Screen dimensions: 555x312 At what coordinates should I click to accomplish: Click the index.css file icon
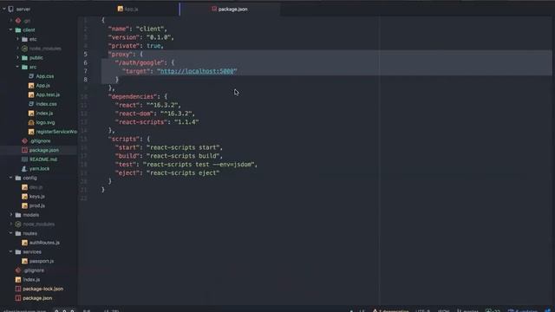pyautogui.click(x=31, y=104)
